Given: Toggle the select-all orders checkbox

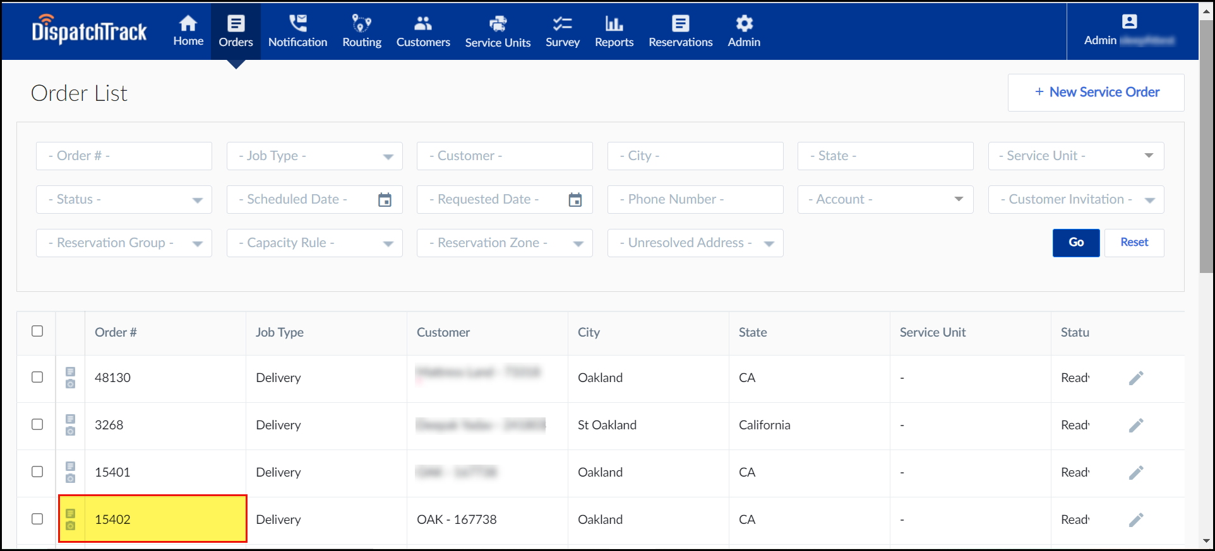Looking at the screenshot, I should click(x=37, y=331).
